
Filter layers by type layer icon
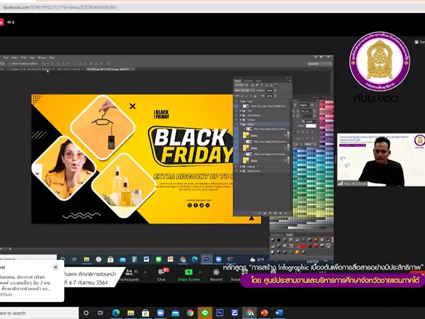(x=262, y=85)
